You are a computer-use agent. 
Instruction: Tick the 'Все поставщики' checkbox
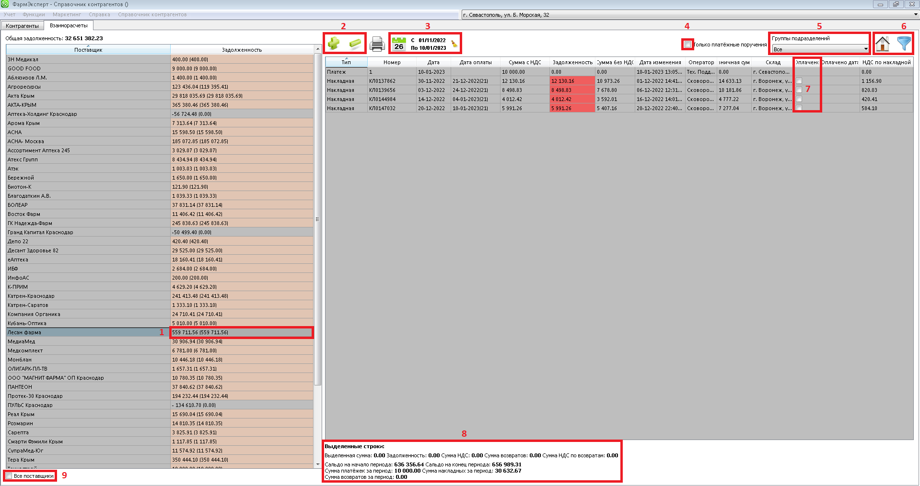[x=9, y=476]
